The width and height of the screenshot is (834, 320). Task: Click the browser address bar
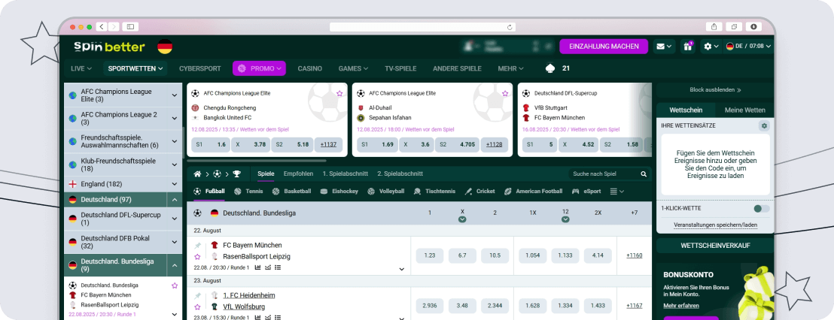coord(423,26)
